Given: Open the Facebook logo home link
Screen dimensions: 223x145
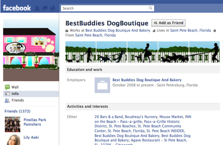Looking at the screenshot, I should tap(17, 8).
